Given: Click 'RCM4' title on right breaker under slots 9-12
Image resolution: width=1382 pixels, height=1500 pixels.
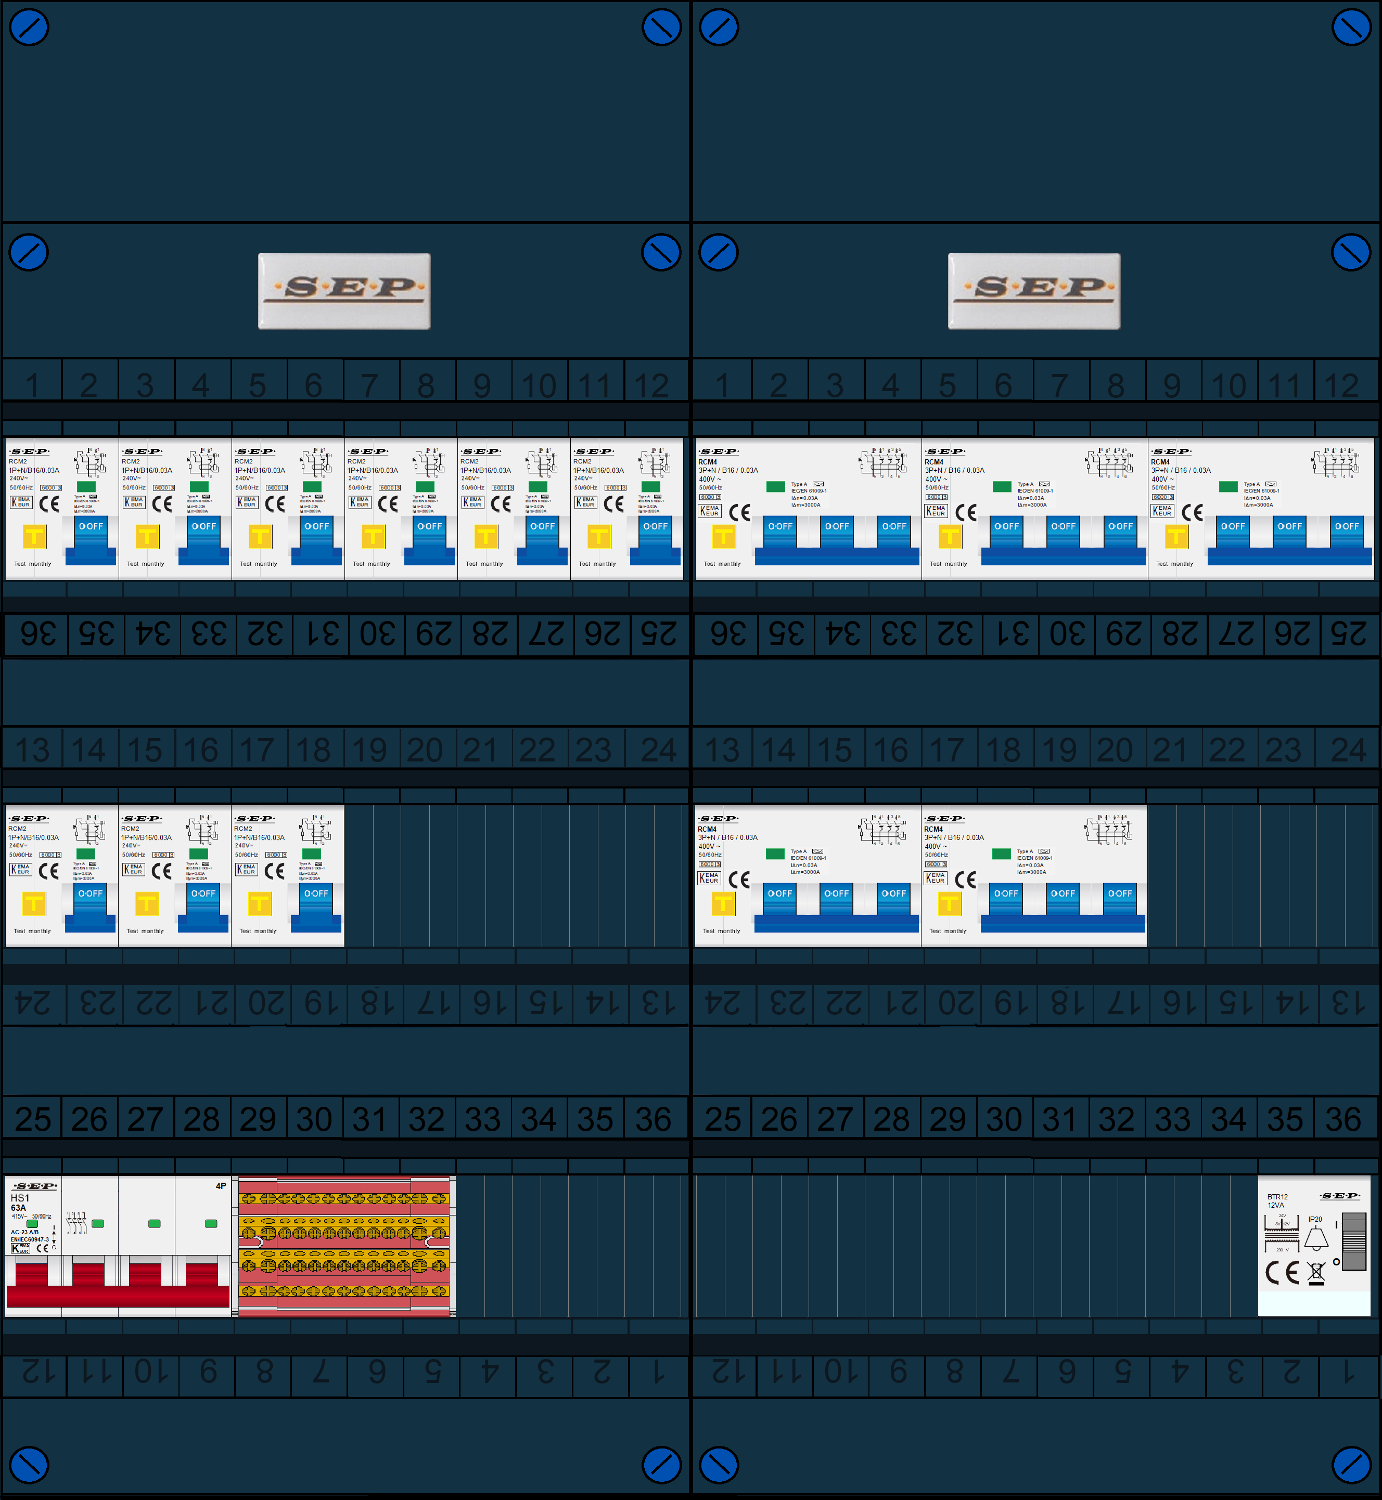Looking at the screenshot, I should [1160, 462].
